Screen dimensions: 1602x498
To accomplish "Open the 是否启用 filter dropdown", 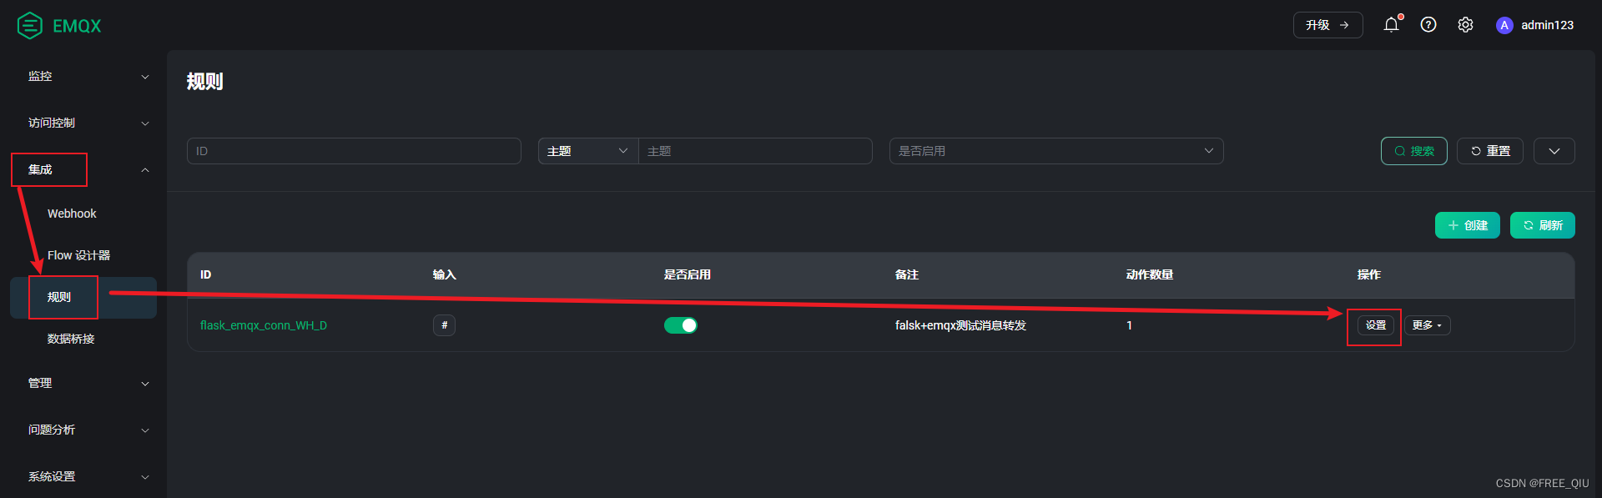I will pyautogui.click(x=1056, y=151).
